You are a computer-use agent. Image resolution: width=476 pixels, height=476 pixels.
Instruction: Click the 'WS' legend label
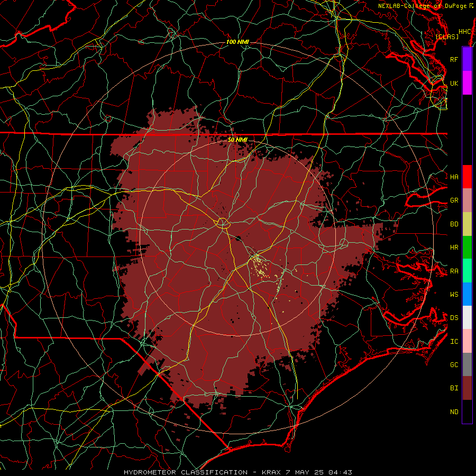pyautogui.click(x=454, y=294)
